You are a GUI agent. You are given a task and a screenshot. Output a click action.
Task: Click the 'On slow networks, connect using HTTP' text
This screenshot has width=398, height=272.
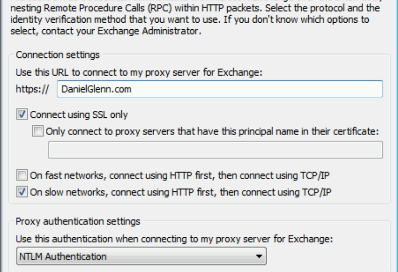coord(181,191)
